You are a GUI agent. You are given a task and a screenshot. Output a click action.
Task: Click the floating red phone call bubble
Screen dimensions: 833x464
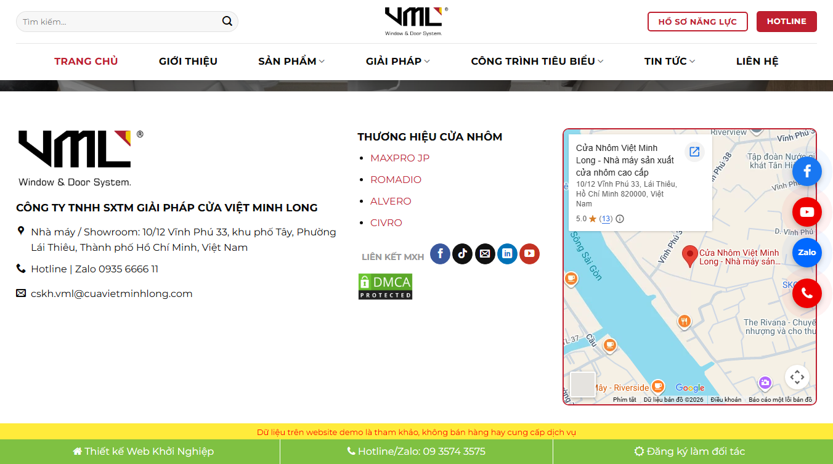(807, 293)
